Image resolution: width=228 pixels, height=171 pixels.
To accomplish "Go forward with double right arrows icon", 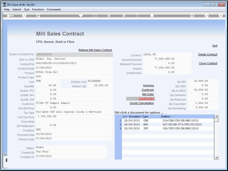I will [x=123, y=16].
